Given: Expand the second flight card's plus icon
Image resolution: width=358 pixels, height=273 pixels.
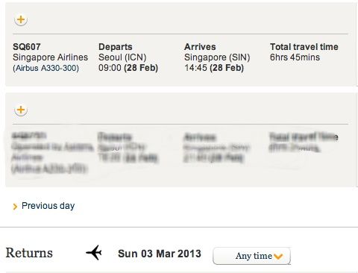Looking at the screenshot, I should (21, 110).
